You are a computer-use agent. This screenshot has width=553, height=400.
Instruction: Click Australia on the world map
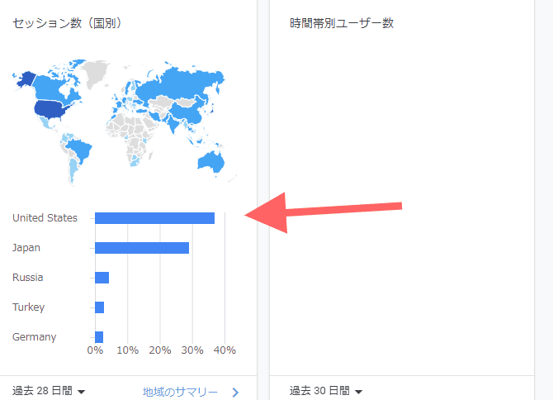[211, 162]
